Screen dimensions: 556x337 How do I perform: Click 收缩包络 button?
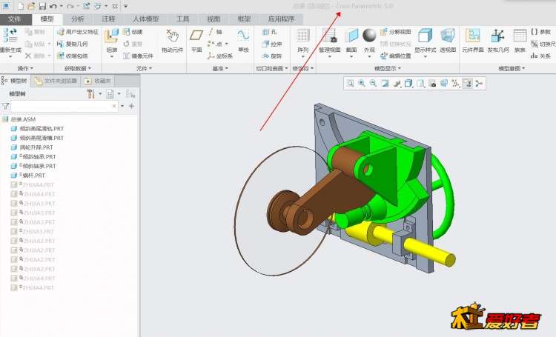[73, 56]
